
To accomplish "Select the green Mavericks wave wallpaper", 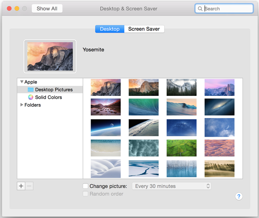I will tap(143, 107).
